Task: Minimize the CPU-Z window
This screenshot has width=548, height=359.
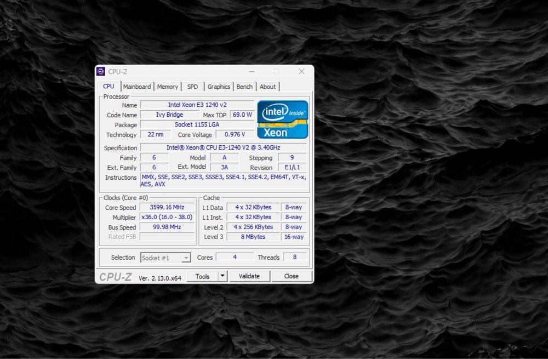Action: click(x=252, y=71)
